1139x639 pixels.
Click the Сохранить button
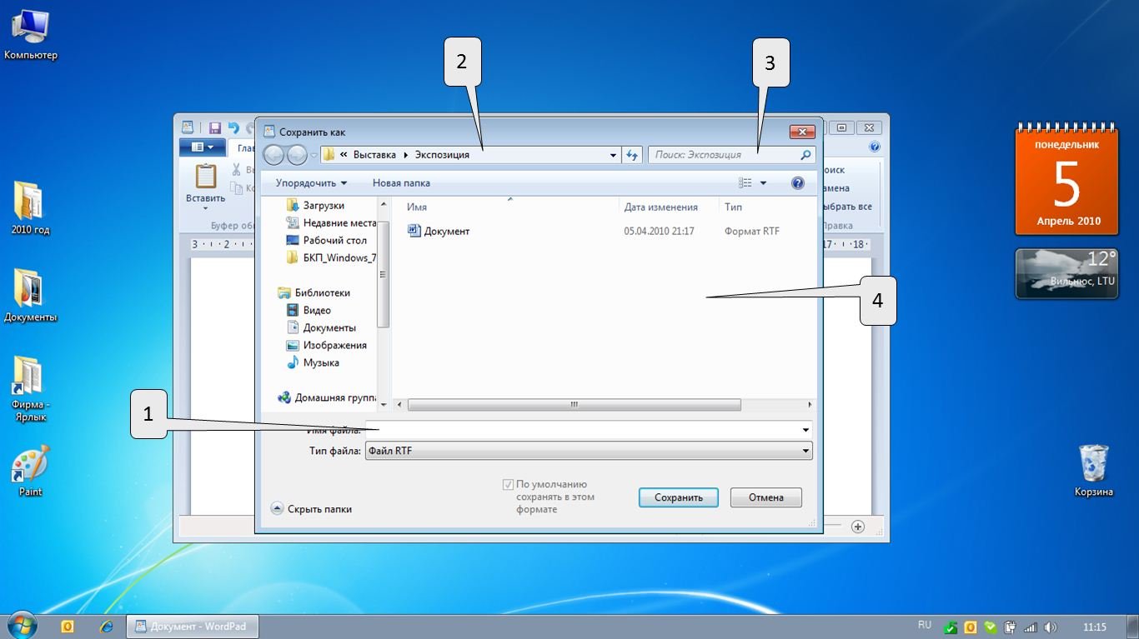click(x=678, y=497)
